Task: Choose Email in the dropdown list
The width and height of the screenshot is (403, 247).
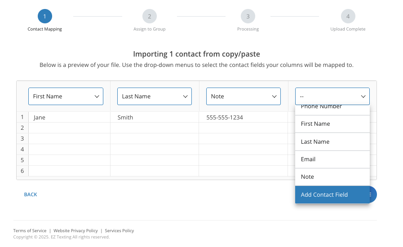Action: tap(332, 159)
